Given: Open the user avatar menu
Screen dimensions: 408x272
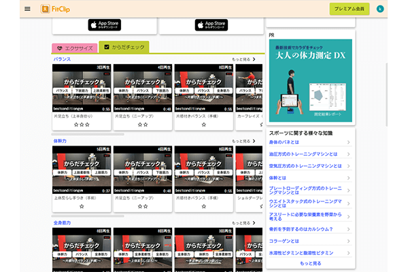Looking at the screenshot, I should [x=380, y=9].
